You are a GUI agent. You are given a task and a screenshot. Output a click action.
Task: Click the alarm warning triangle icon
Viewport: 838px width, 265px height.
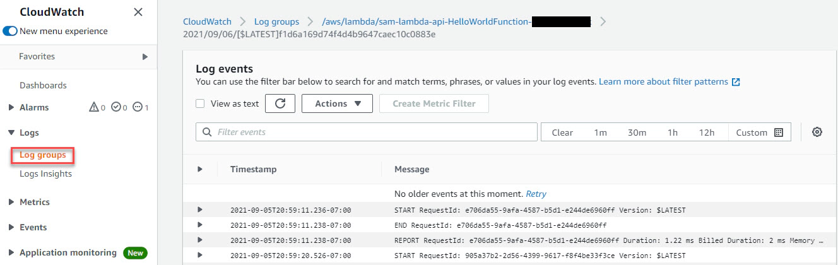[x=93, y=107]
